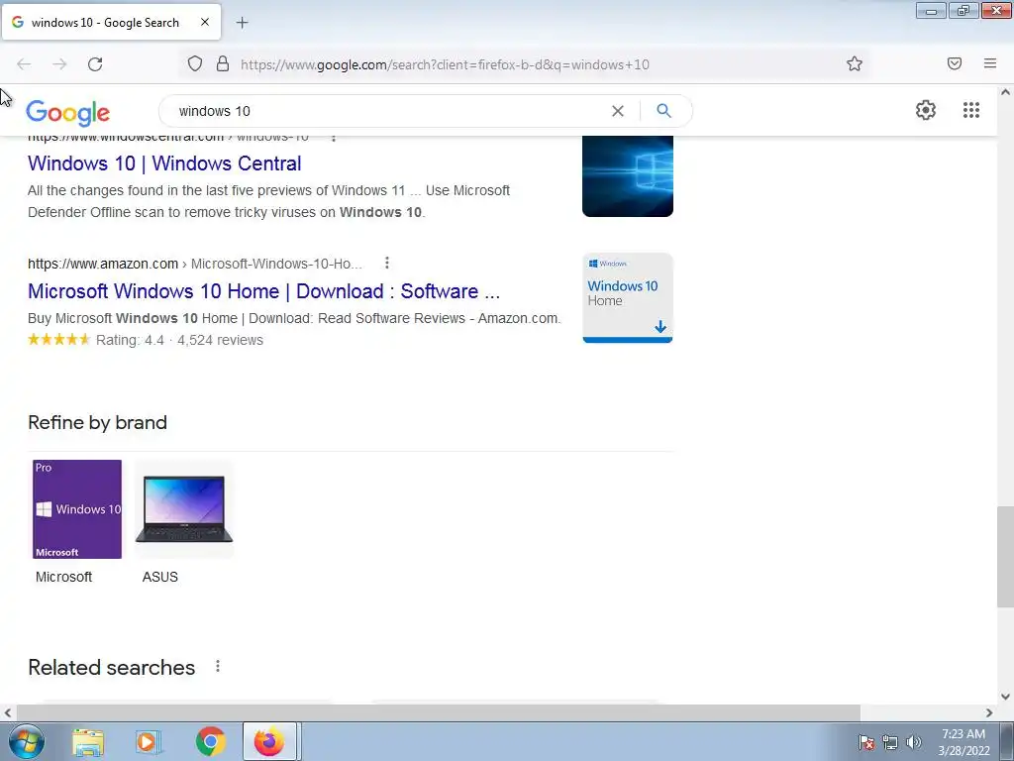Open a new tab with the plus button
The height and width of the screenshot is (761, 1014).
click(242, 23)
